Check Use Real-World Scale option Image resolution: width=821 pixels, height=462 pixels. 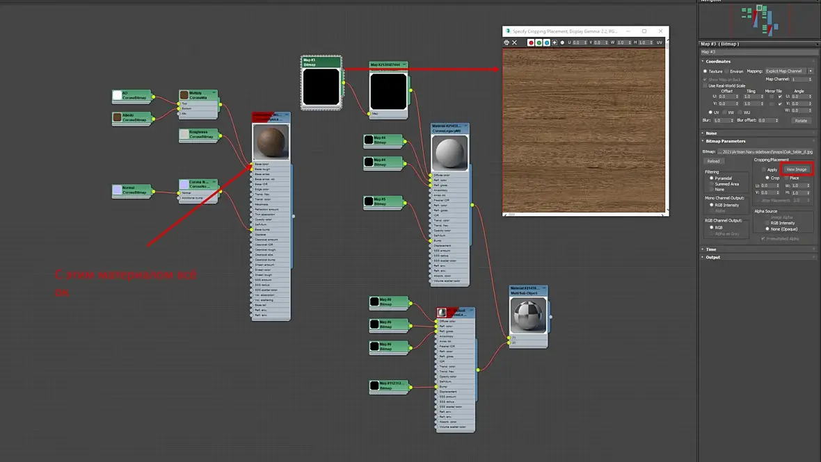tap(706, 85)
